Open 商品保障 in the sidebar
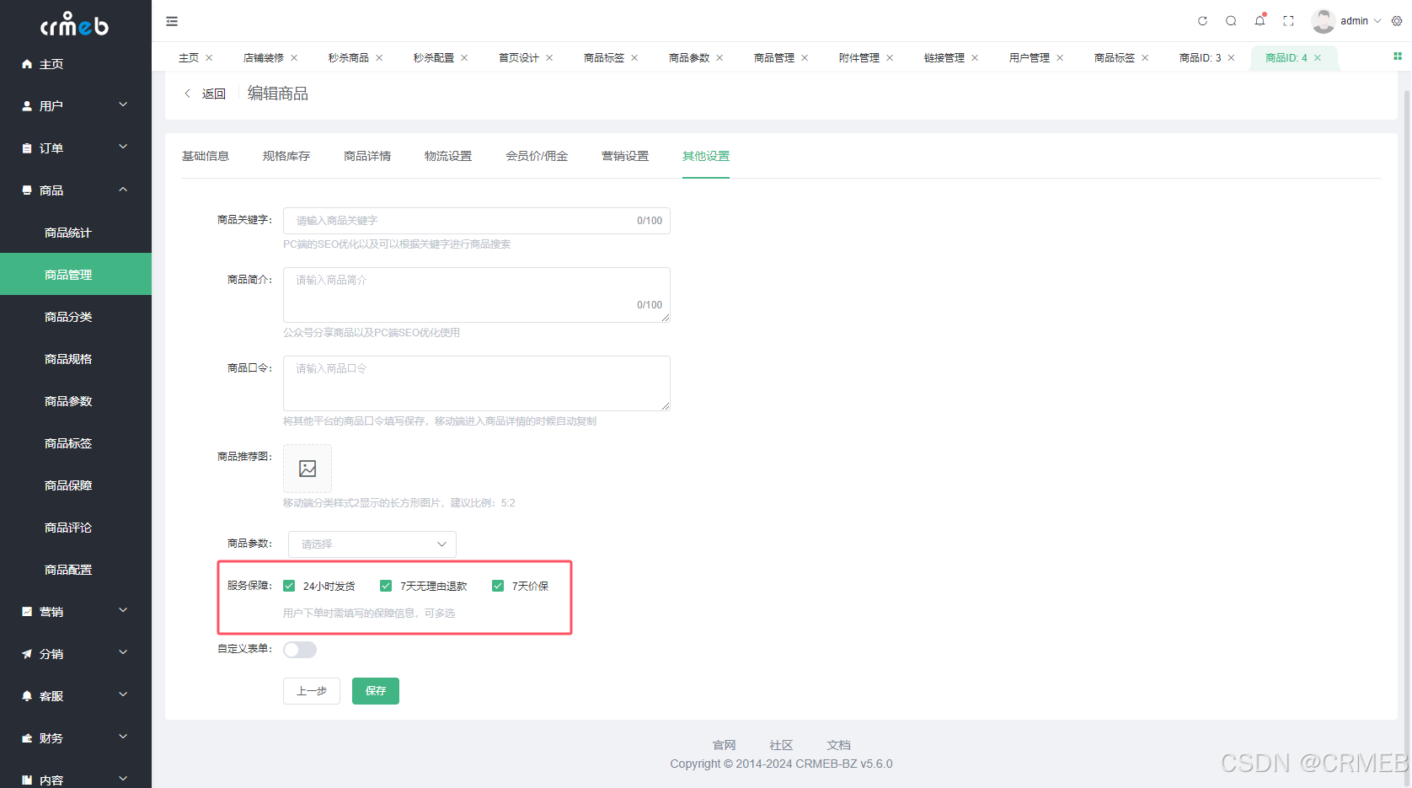 tap(76, 485)
